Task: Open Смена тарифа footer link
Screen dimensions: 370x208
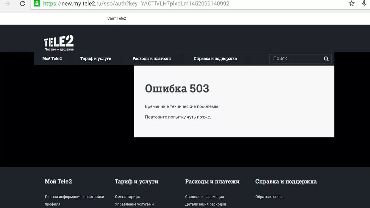Action: coord(128,197)
